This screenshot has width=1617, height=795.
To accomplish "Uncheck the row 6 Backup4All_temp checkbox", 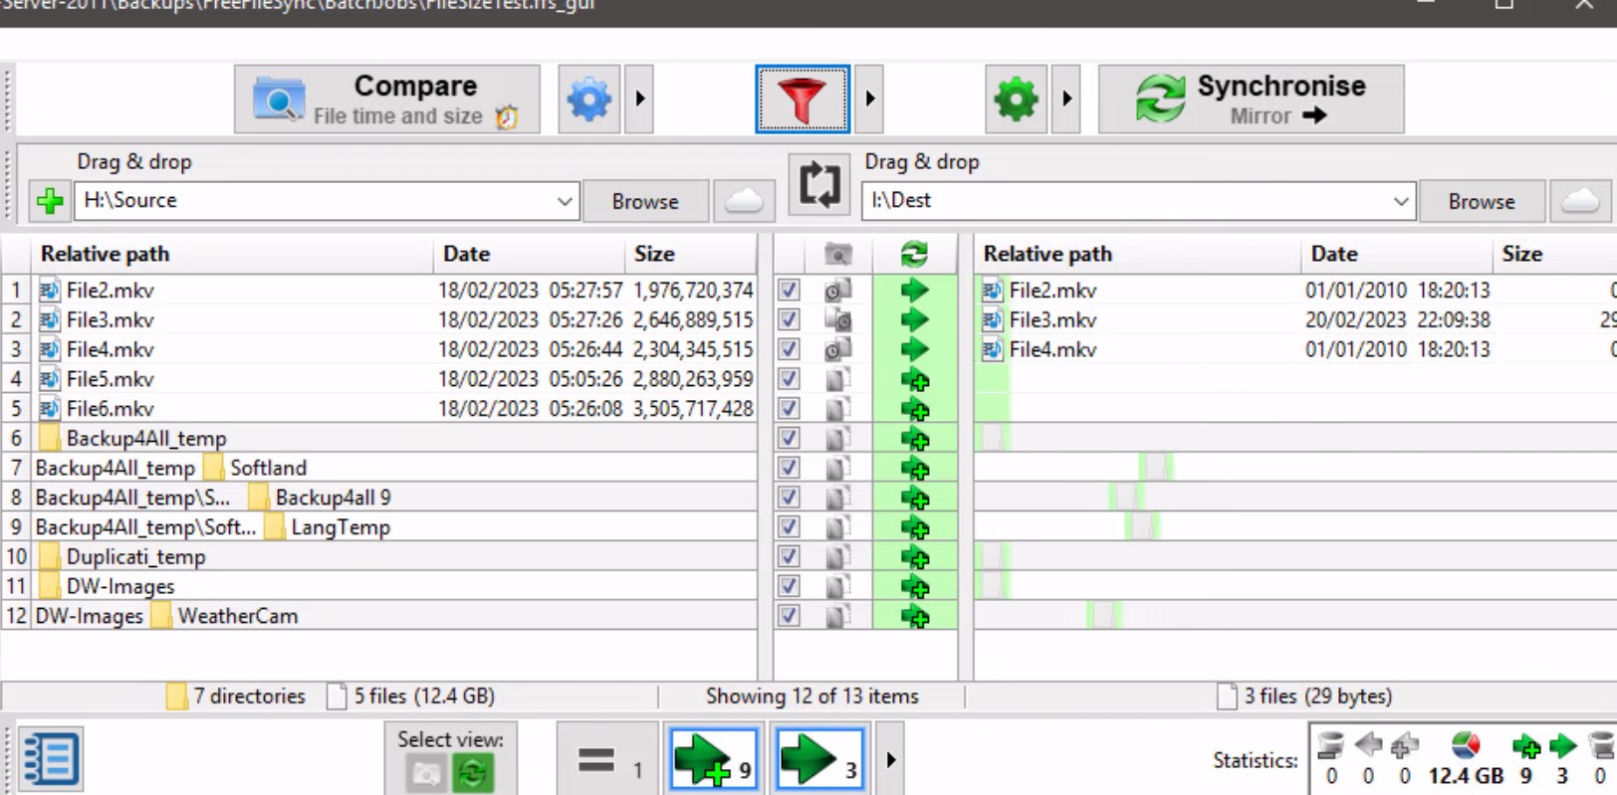I will coord(789,439).
